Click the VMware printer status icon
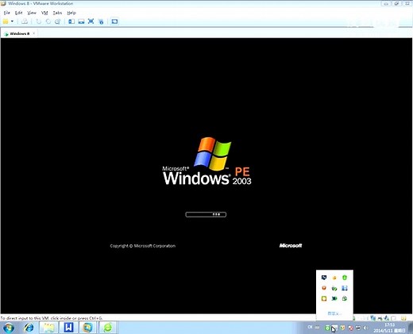 pos(380,318)
